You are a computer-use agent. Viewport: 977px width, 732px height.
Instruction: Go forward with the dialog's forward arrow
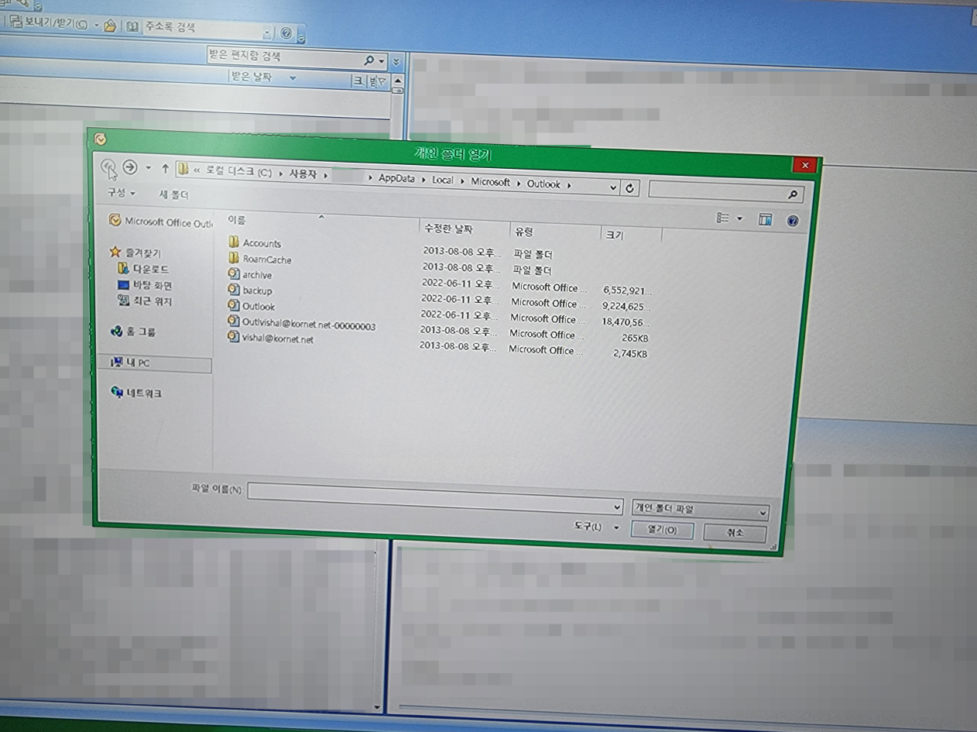pos(130,167)
